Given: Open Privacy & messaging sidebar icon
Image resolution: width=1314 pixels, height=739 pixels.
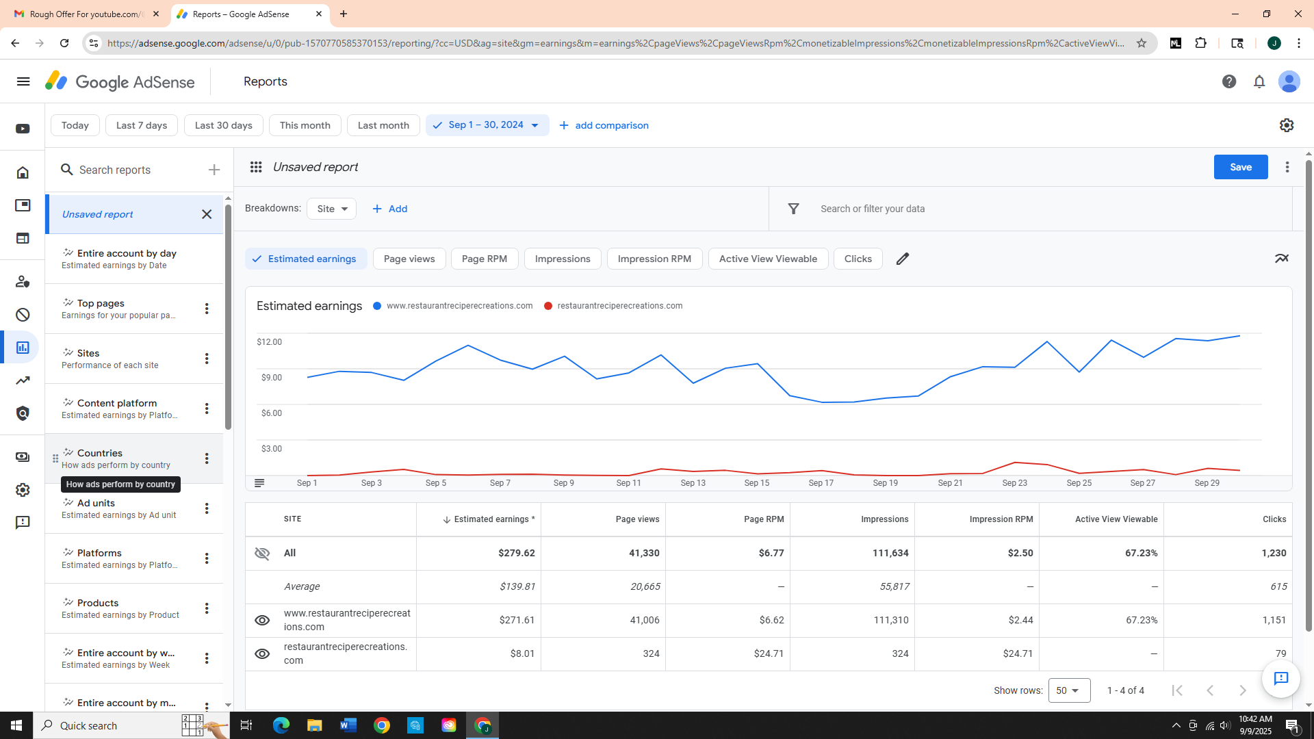Looking at the screenshot, I should tap(23, 281).
